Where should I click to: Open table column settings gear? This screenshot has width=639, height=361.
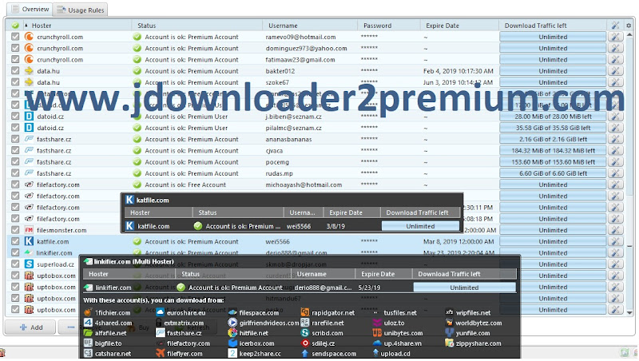coord(629,26)
